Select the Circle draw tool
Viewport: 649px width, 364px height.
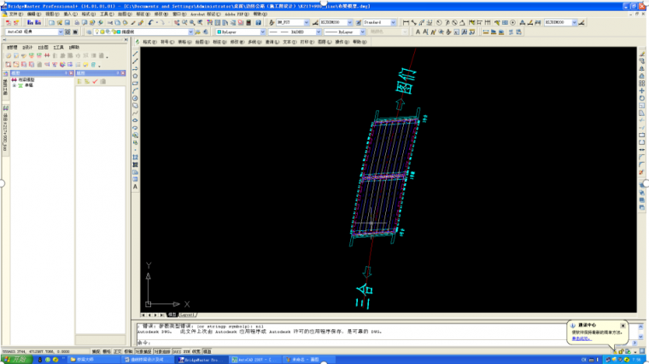pos(135,98)
